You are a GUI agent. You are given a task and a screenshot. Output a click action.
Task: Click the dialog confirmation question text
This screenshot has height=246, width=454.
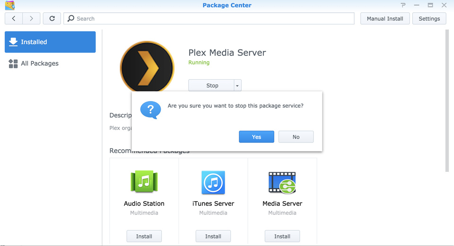click(236, 106)
